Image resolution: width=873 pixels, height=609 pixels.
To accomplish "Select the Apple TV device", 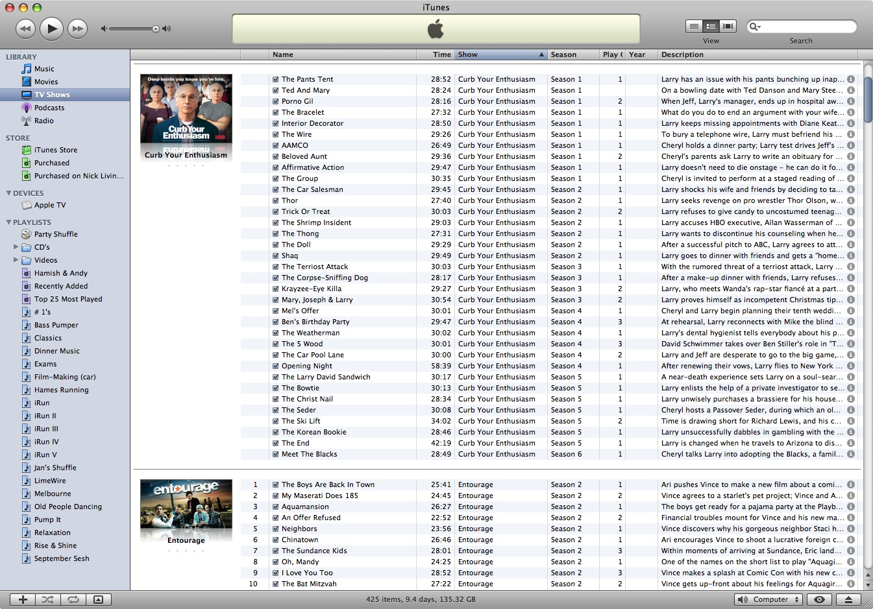I will tap(50, 205).
